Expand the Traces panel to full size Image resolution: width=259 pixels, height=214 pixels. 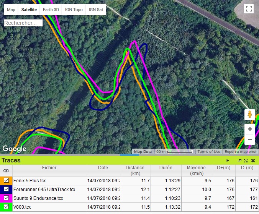click(246, 160)
